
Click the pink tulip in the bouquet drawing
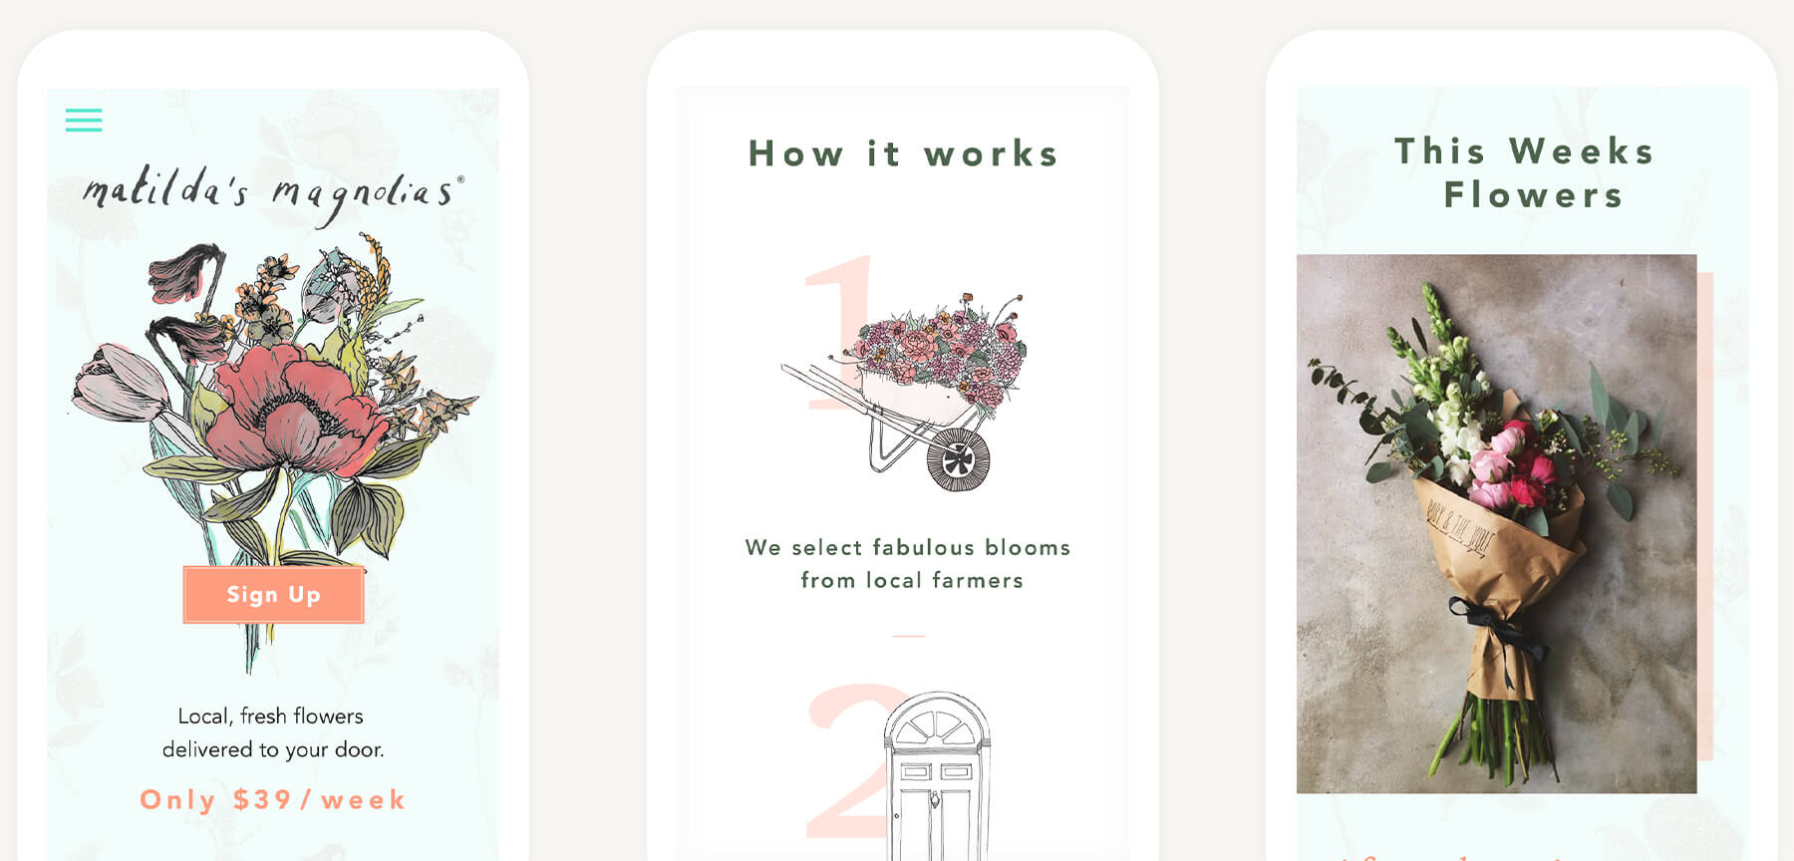[x=117, y=382]
